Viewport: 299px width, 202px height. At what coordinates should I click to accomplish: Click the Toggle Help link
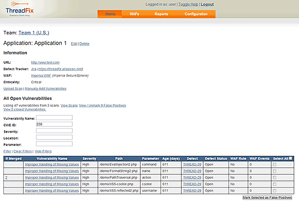click(188, 4)
